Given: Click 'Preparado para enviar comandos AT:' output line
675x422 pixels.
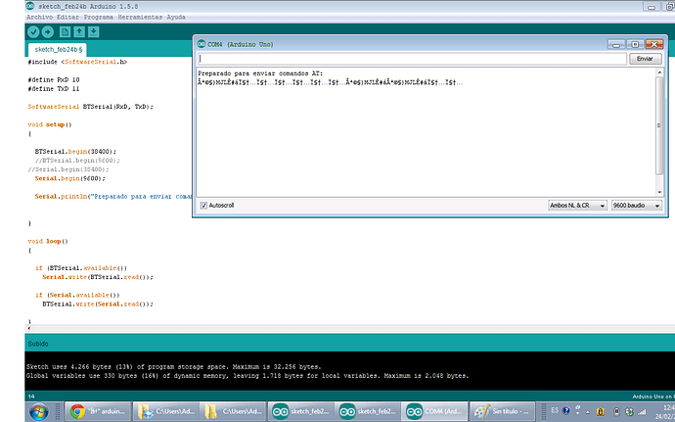Looking at the screenshot, I should [260, 73].
